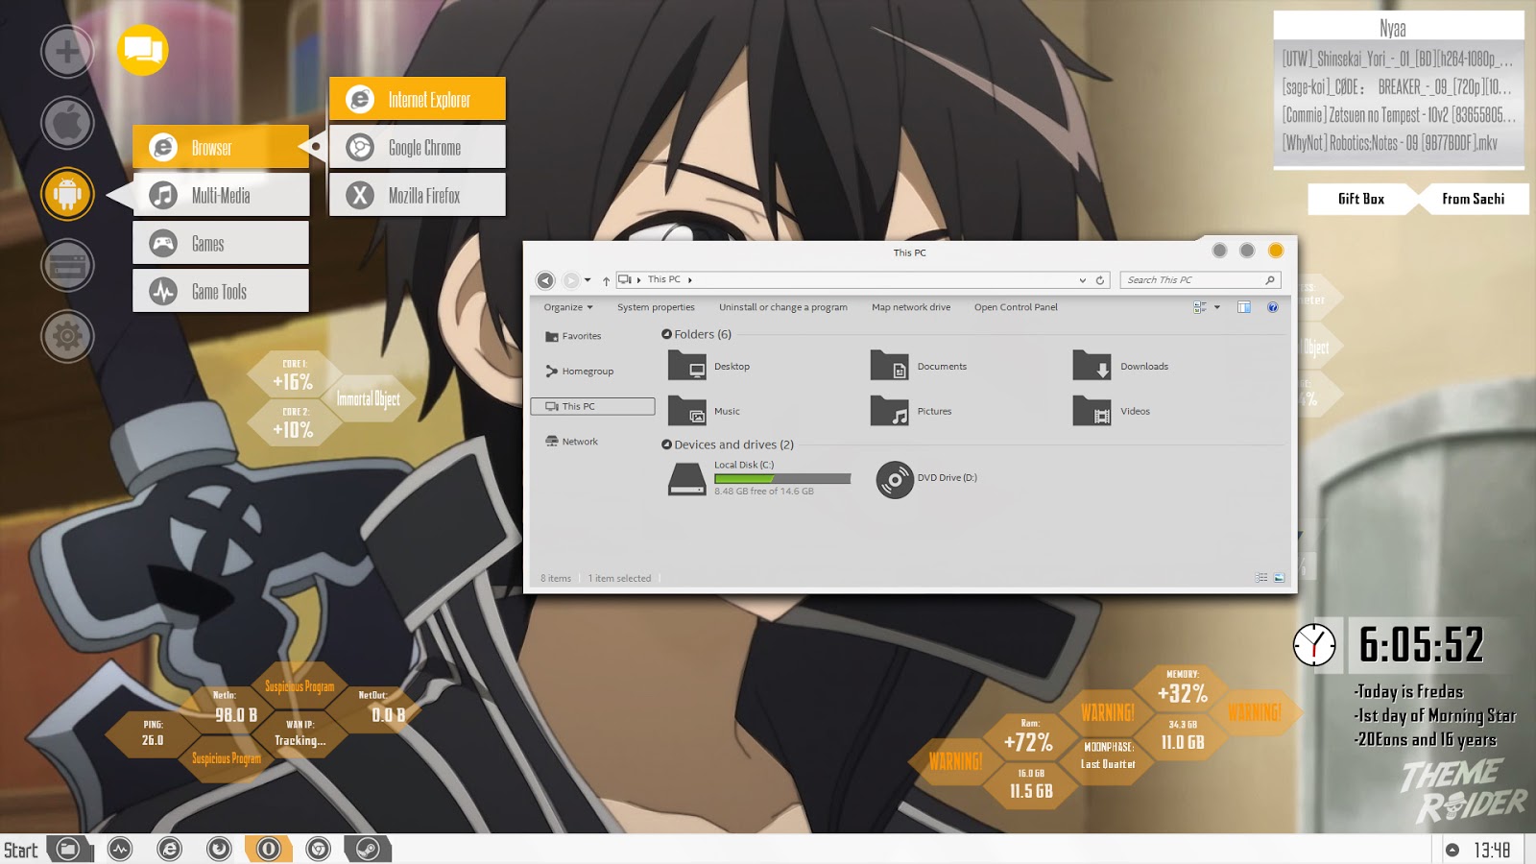
Task: Expand the This PC breadcrumb arrow
Action: pos(688,279)
